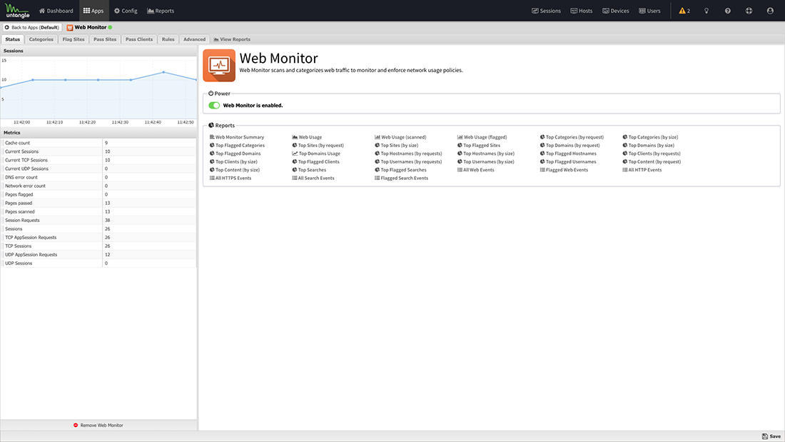Open the All HTTP Events report

642,170
